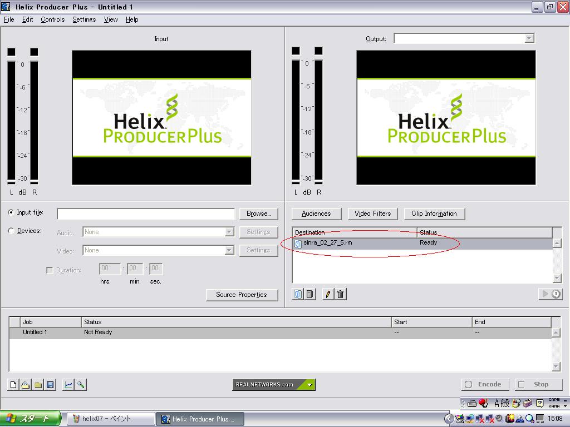Show statistics graph icon
The height and width of the screenshot is (427, 570).
tap(68, 385)
